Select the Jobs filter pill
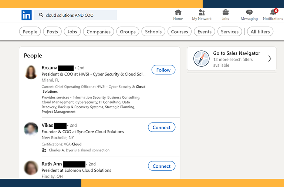 point(72,31)
